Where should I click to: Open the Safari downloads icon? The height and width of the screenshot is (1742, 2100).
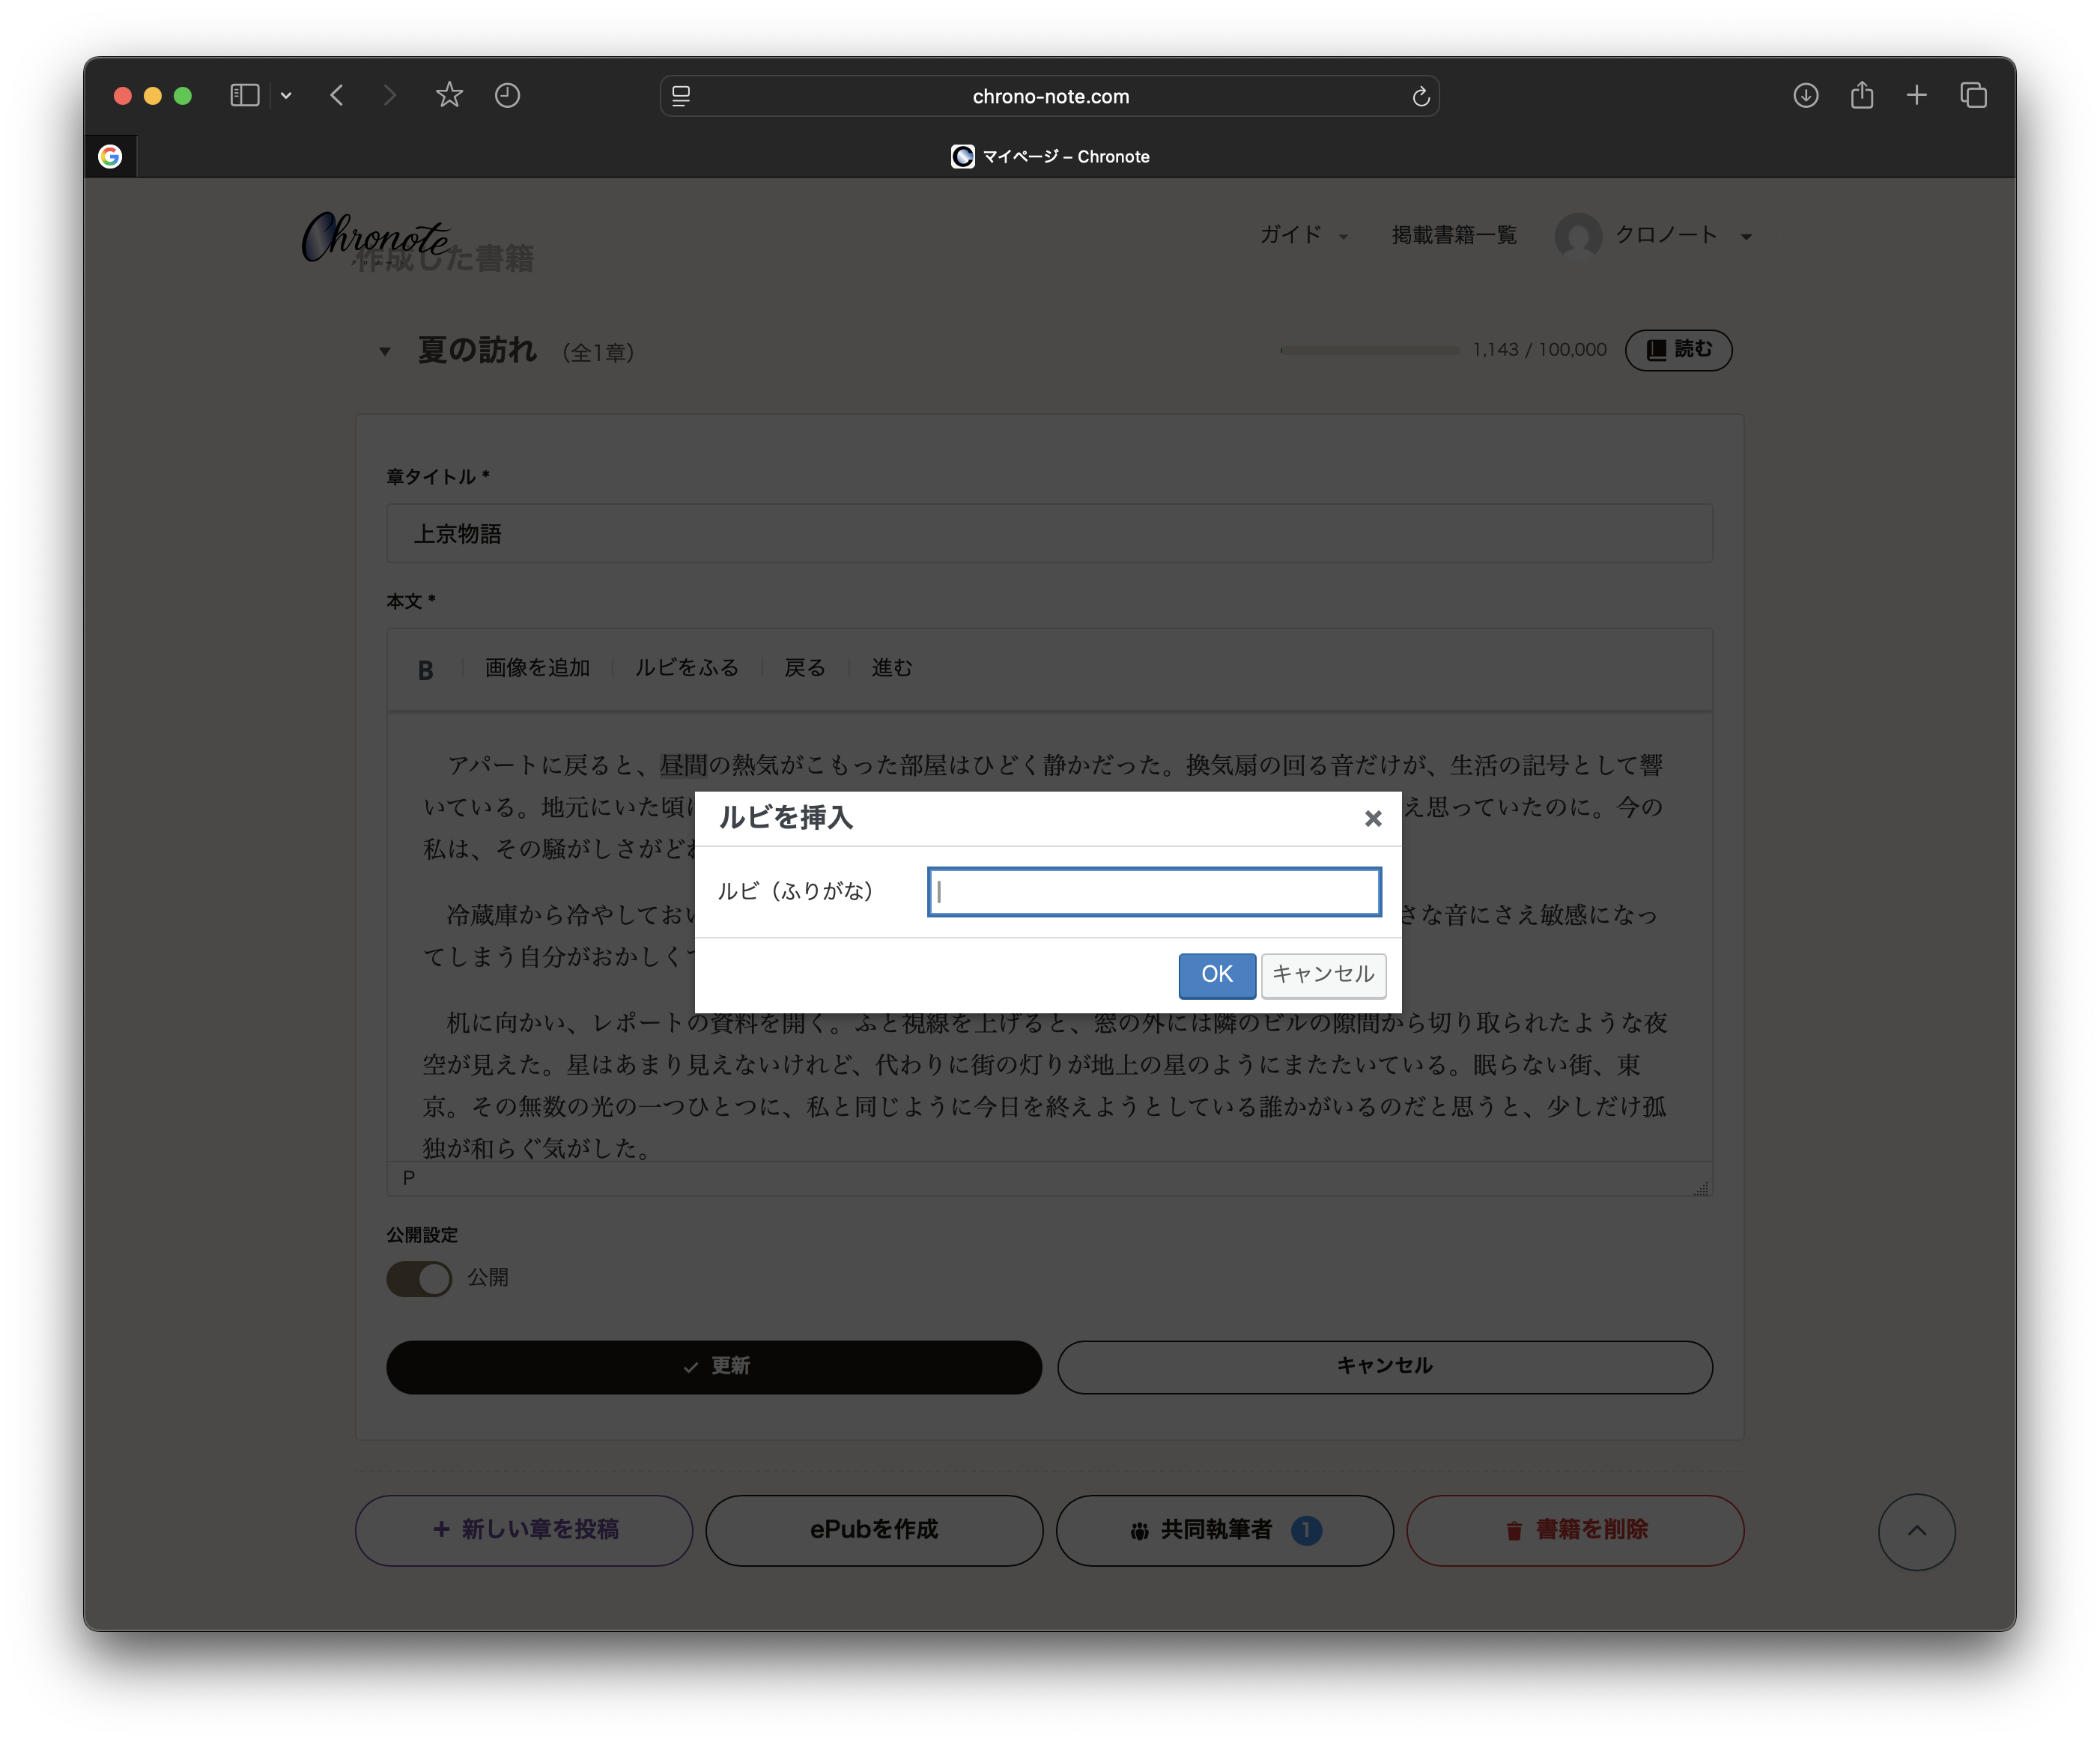click(x=1805, y=96)
